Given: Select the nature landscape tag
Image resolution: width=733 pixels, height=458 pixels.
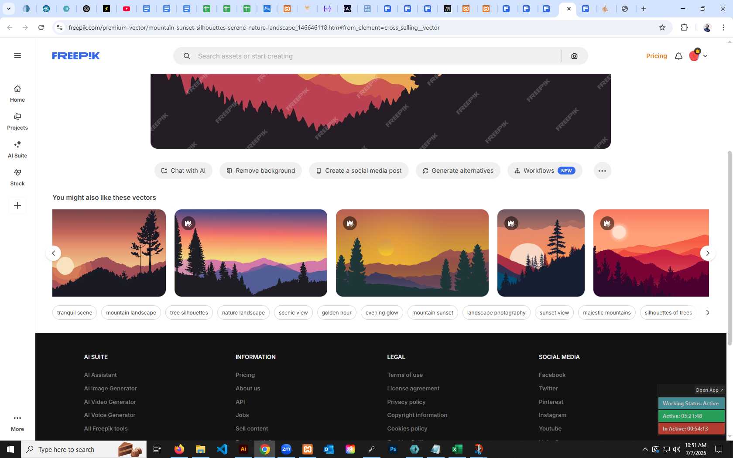Looking at the screenshot, I should 243,312.
